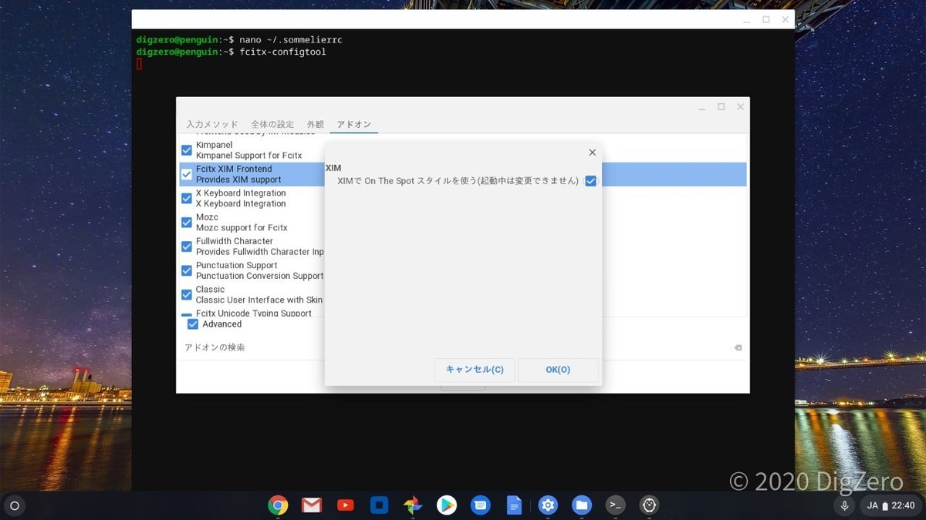Switch to 全体の設定 tab

(272, 124)
